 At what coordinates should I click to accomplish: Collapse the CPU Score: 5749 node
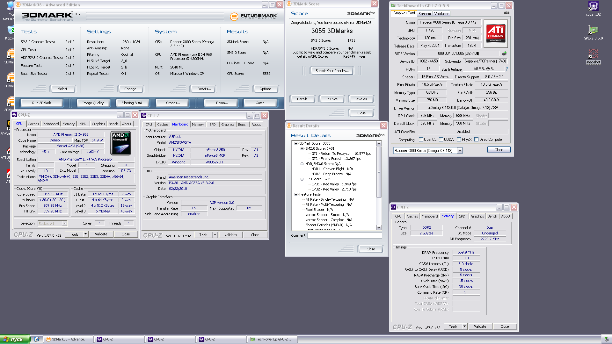pos(302,179)
